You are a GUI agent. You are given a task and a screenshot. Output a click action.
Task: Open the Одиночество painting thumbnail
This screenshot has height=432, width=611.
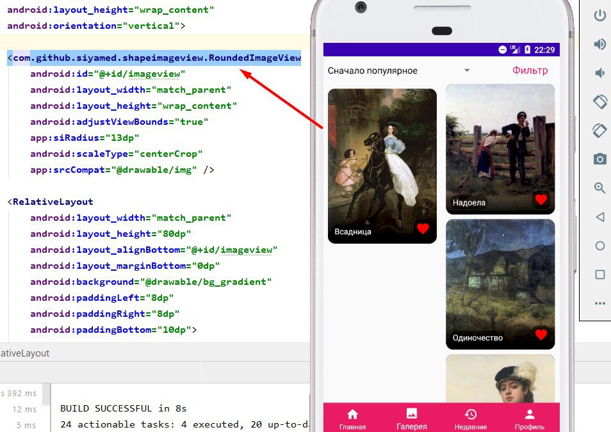pyautogui.click(x=500, y=284)
